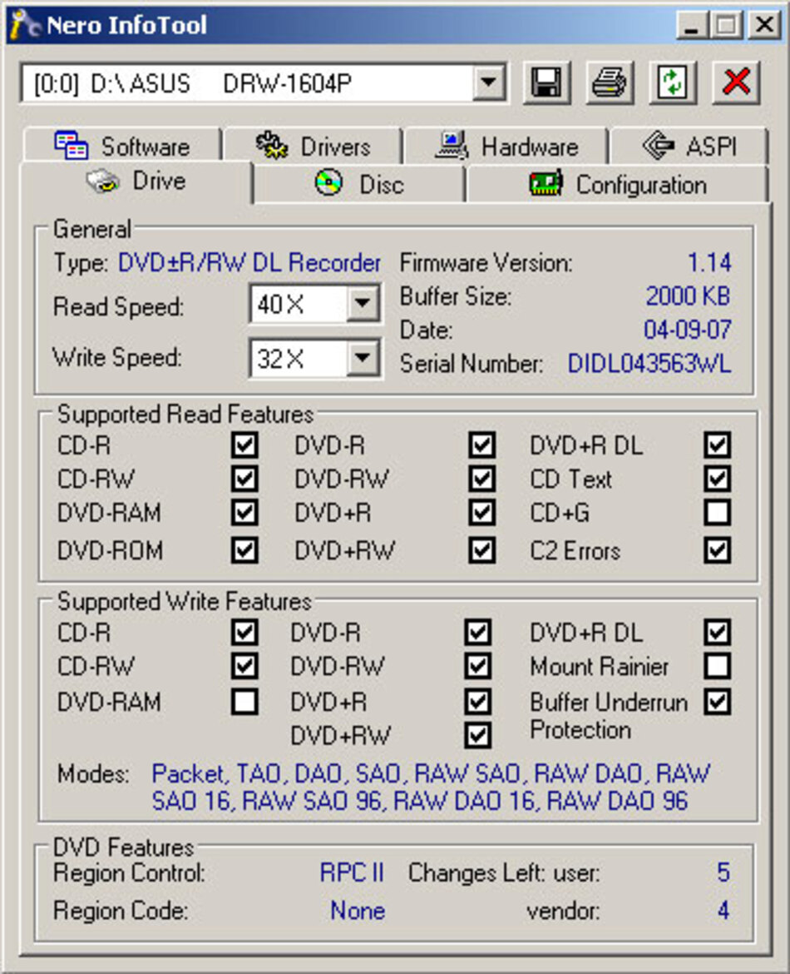
Task: Check the DVD-RAM write feature checkbox
Action: (244, 702)
